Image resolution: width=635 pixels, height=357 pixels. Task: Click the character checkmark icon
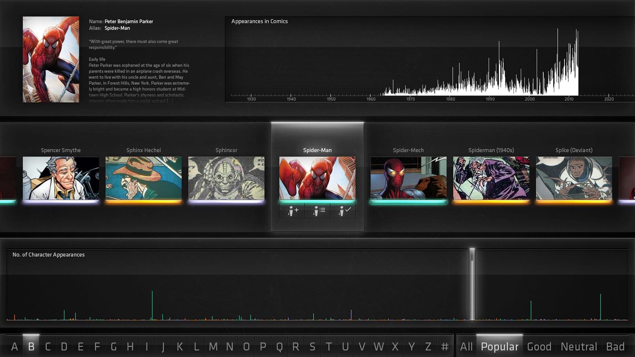coord(343,211)
